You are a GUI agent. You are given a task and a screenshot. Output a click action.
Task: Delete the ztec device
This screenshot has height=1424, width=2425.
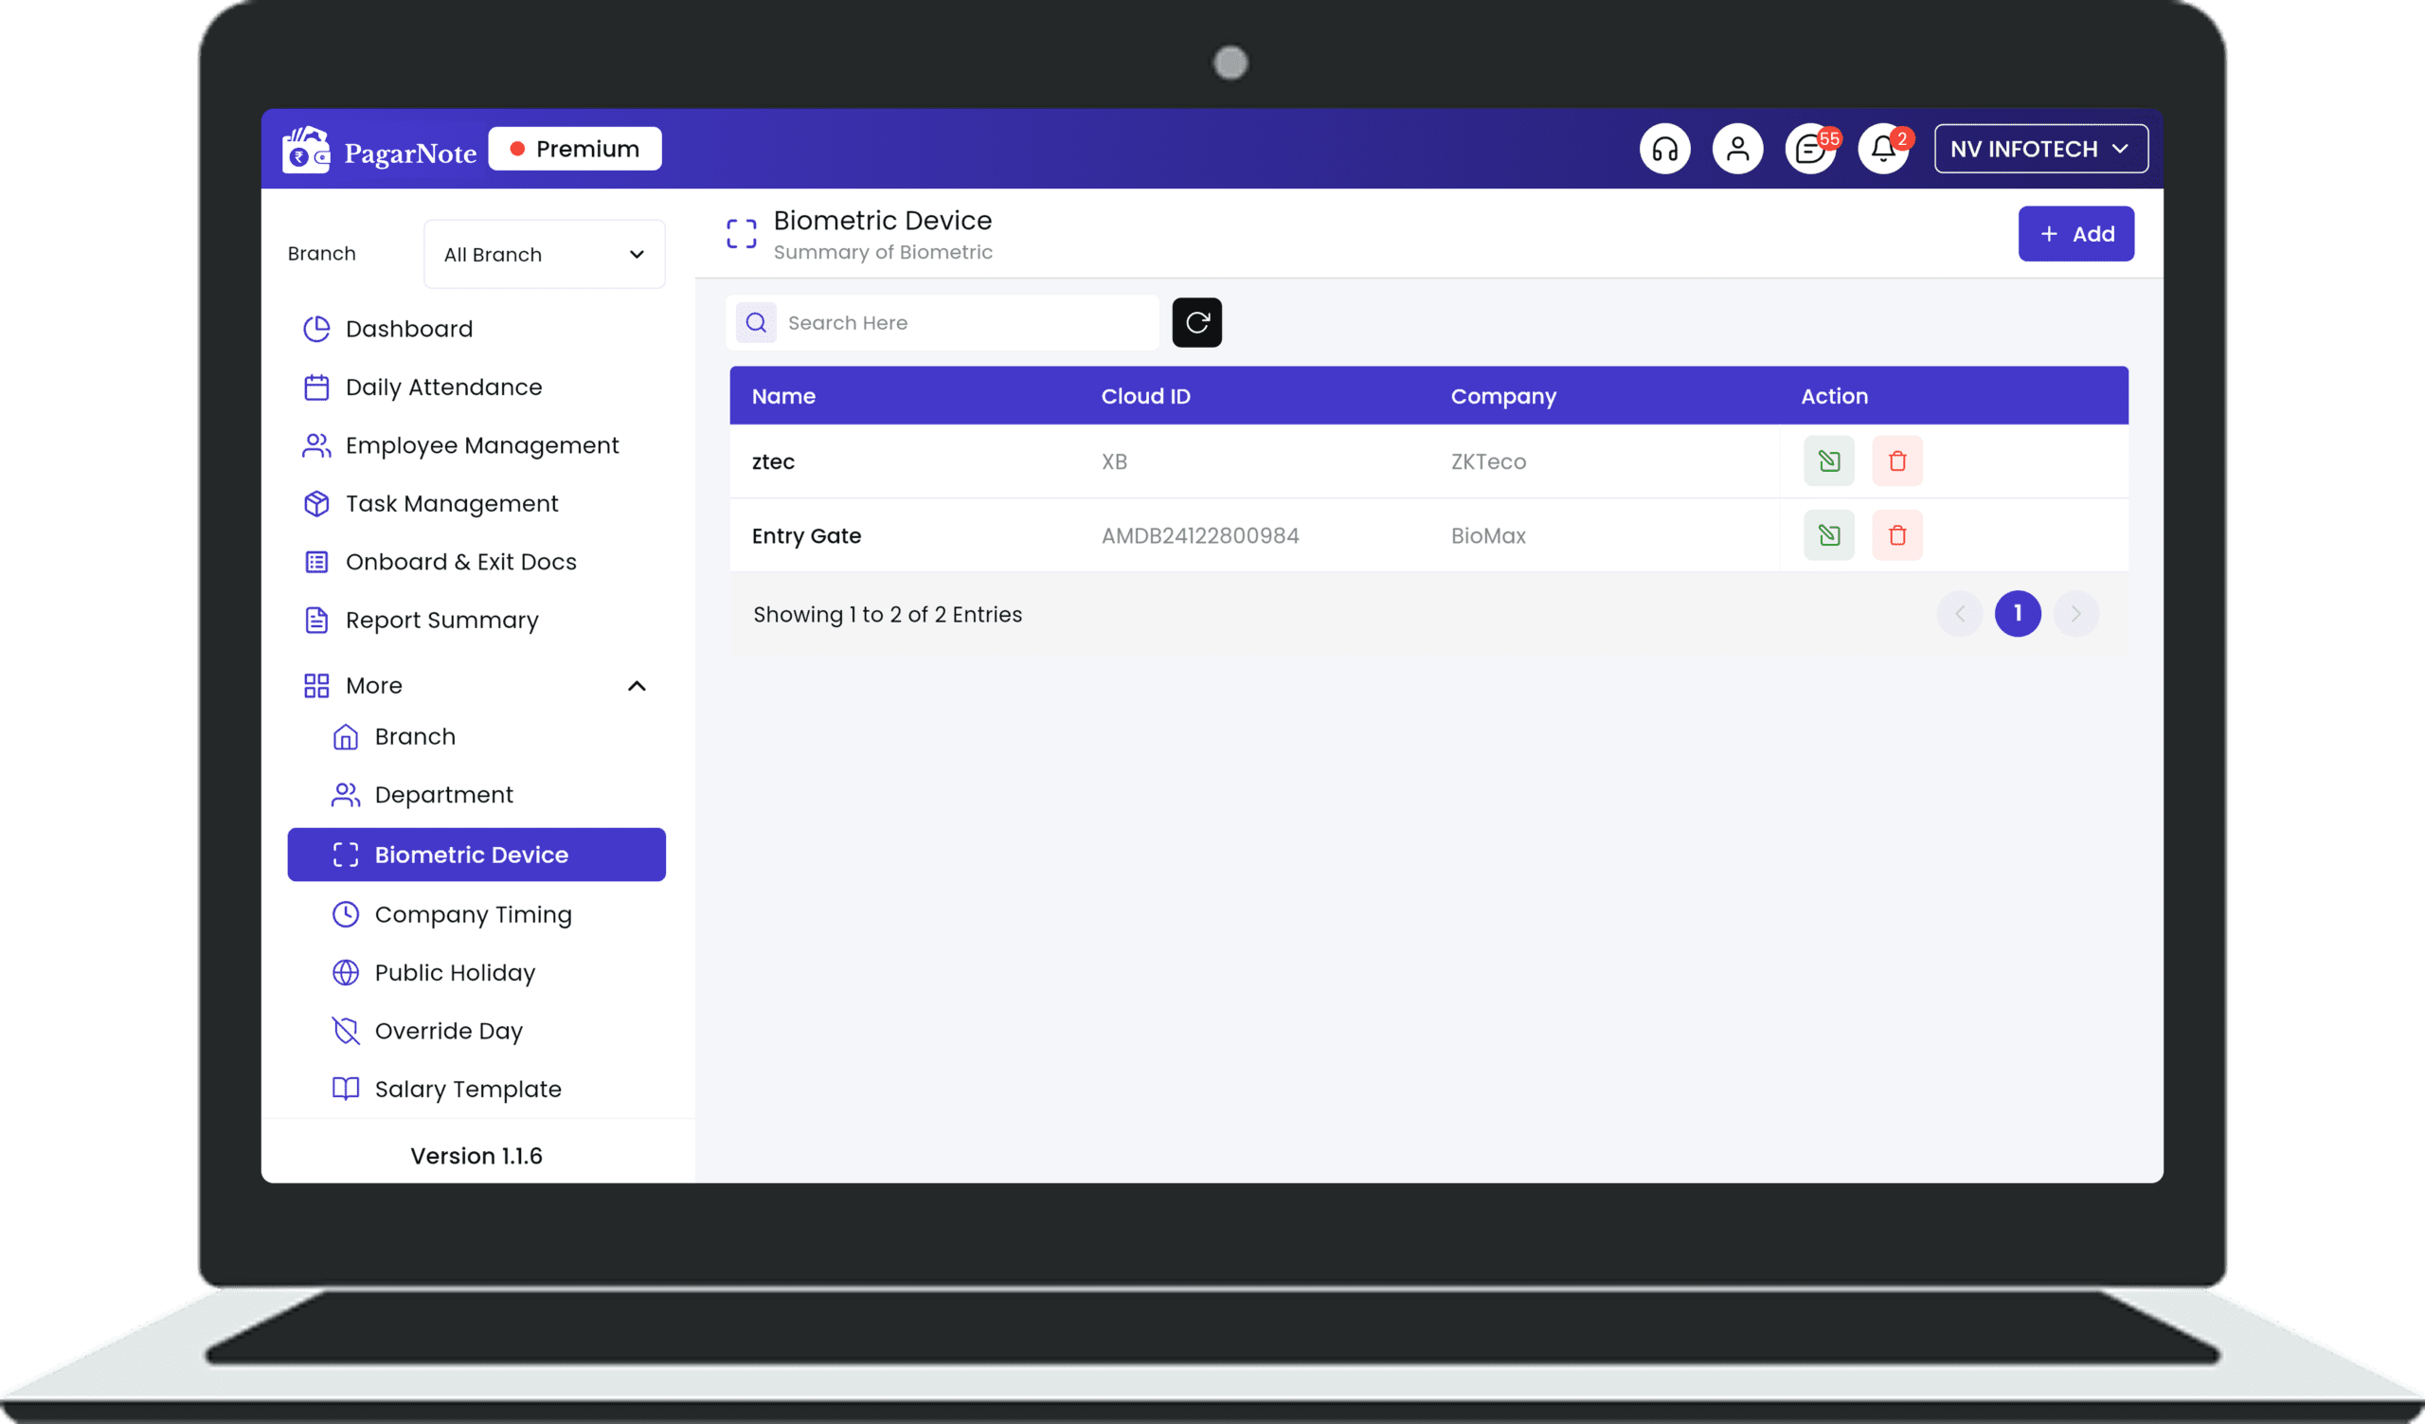(1897, 460)
